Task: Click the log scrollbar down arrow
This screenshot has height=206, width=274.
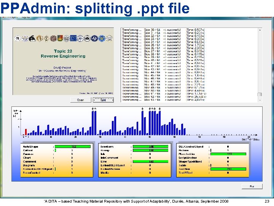Action: (260, 100)
